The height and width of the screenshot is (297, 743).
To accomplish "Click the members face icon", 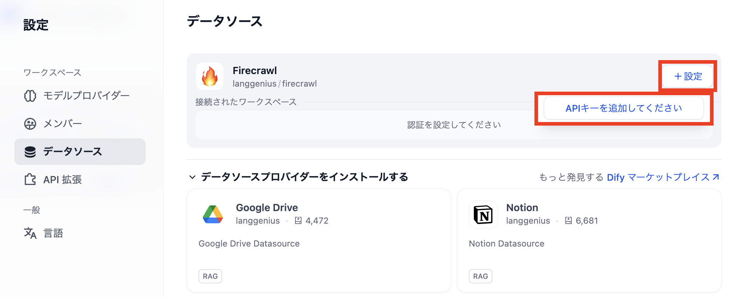I will (30, 124).
